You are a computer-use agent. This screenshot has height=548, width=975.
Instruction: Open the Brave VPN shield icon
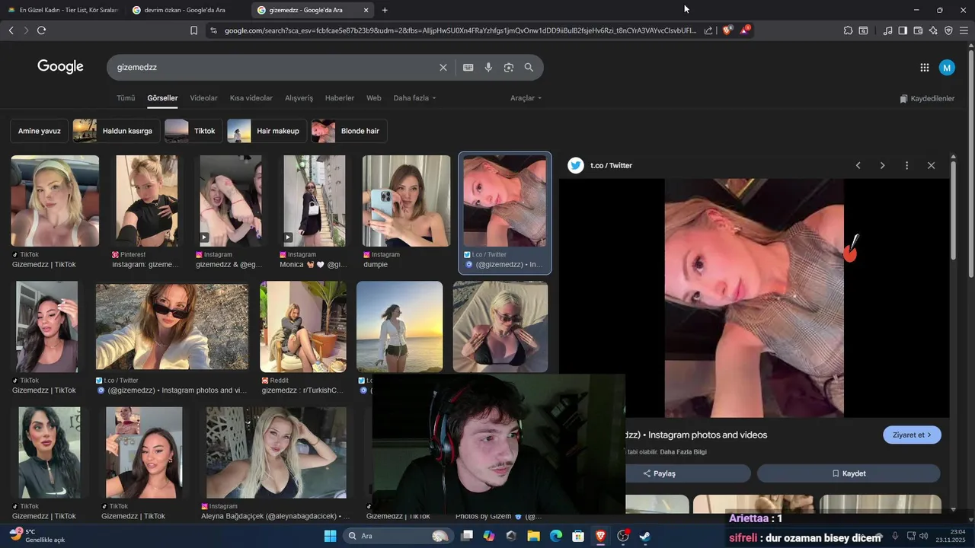point(948,30)
